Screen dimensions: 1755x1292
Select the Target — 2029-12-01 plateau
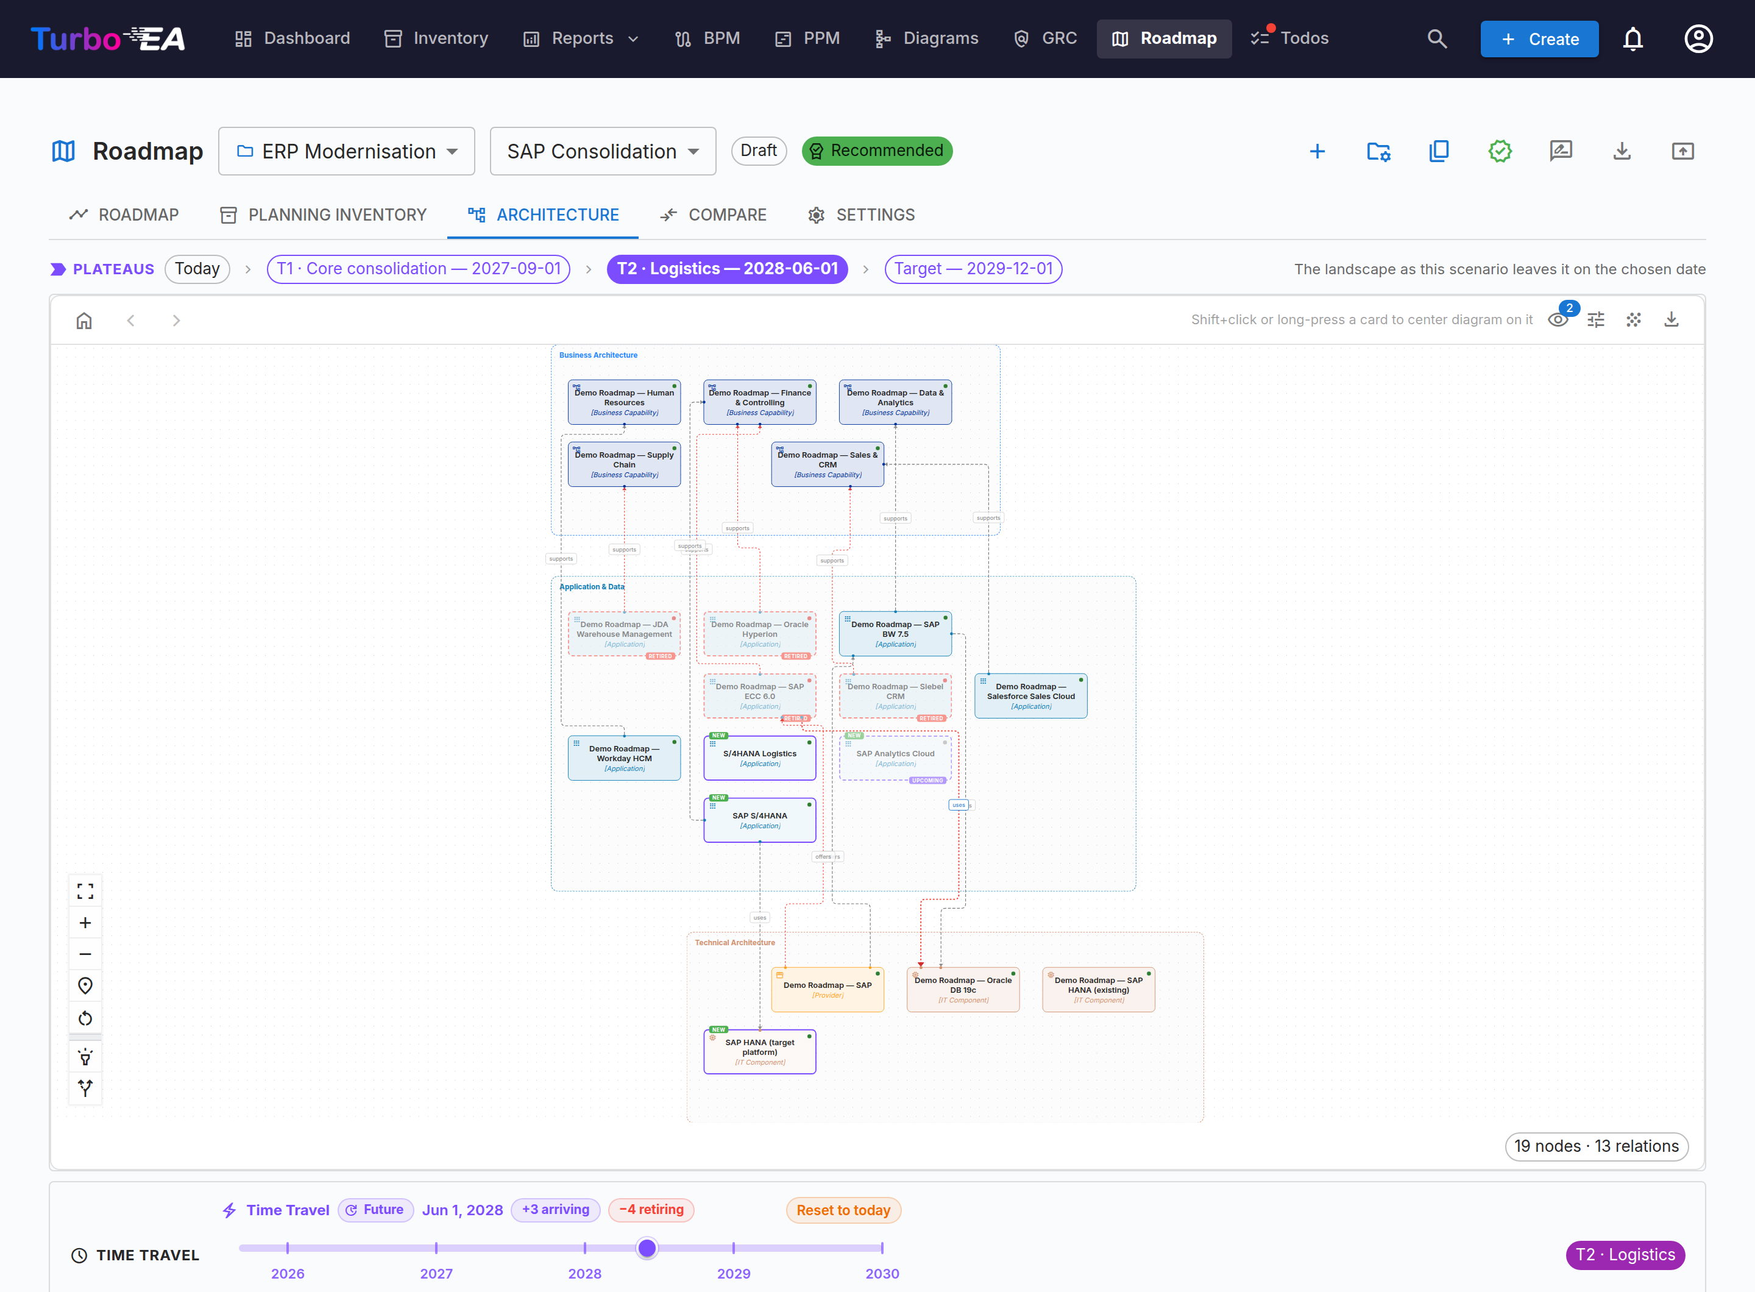coord(973,269)
